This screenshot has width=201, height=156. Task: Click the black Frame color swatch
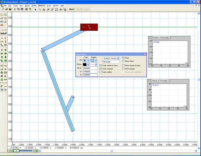pyautogui.click(x=85, y=65)
